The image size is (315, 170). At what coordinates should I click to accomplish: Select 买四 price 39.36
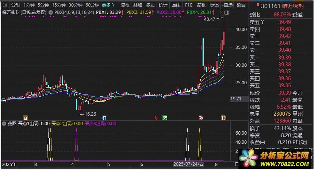[x=284, y=78]
